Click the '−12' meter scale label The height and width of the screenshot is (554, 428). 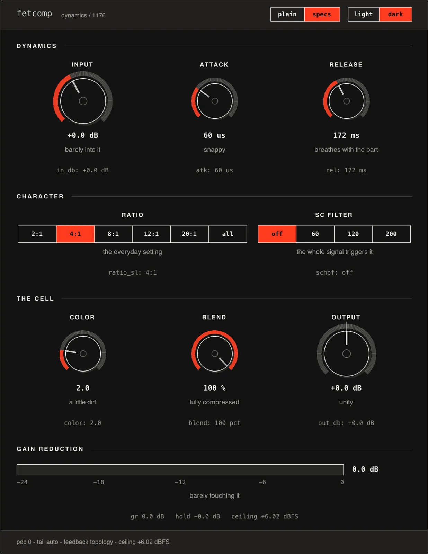pyautogui.click(x=180, y=482)
